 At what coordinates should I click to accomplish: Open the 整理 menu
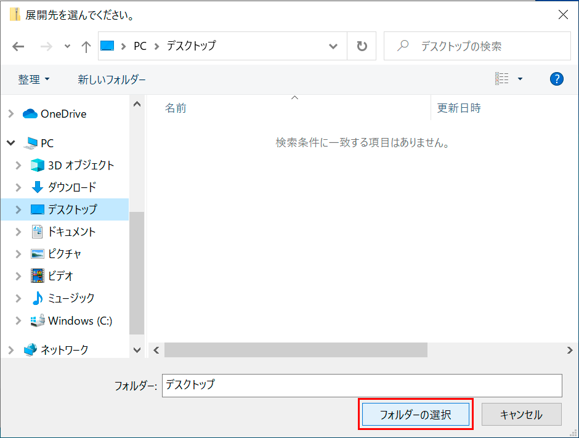34,79
